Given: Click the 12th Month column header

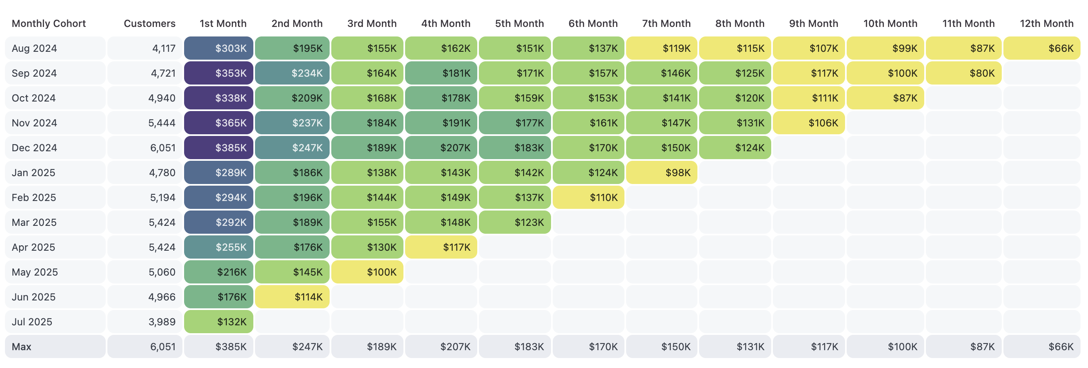Looking at the screenshot, I should pyautogui.click(x=1046, y=24).
